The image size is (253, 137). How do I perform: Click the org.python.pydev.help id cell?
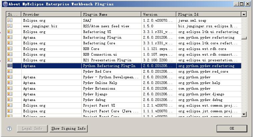pyautogui.click(x=209, y=83)
